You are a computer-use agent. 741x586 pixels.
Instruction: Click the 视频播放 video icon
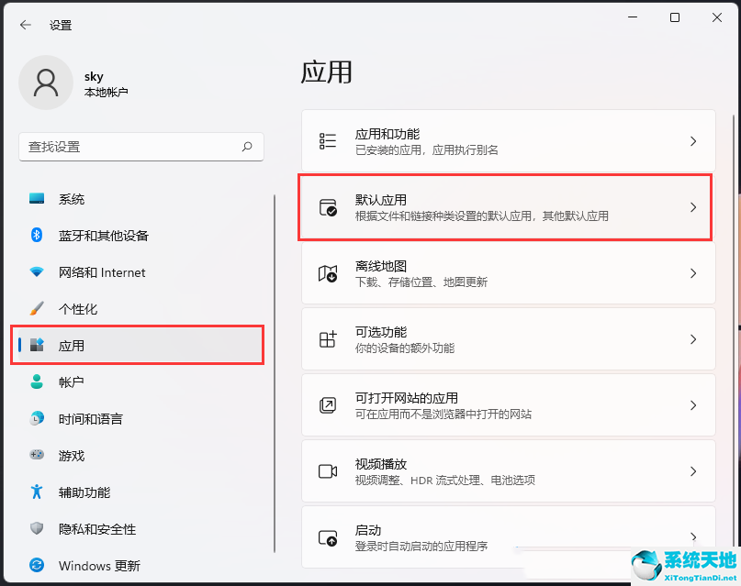coord(327,470)
